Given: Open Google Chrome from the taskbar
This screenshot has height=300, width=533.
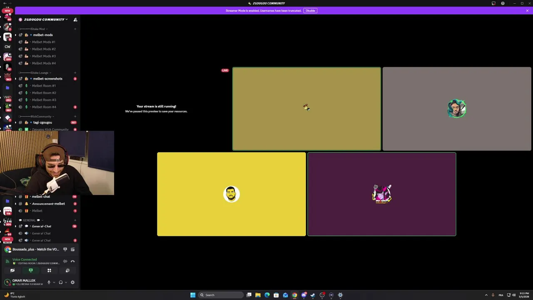Looking at the screenshot, I should [x=294, y=295].
